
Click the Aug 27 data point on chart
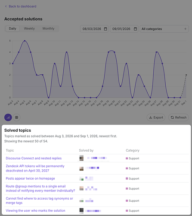(156, 52)
